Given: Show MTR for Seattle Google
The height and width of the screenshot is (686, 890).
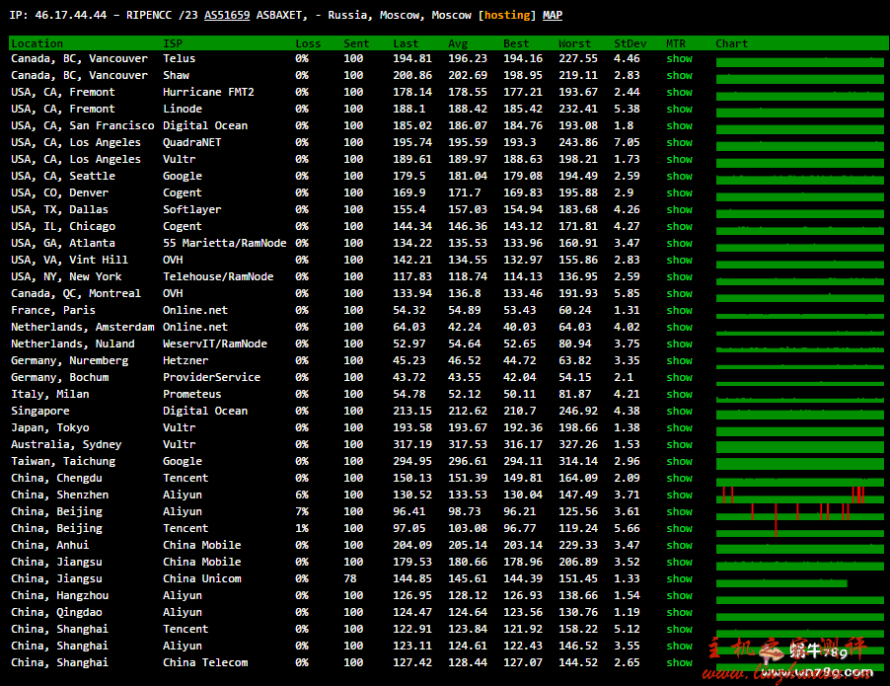Looking at the screenshot, I should click(x=679, y=176).
